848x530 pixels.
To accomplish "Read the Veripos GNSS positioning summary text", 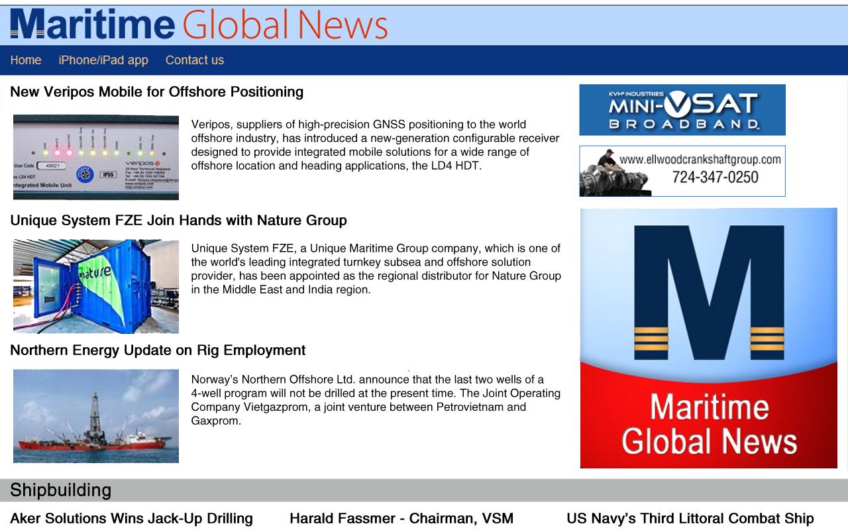I will click(376, 145).
